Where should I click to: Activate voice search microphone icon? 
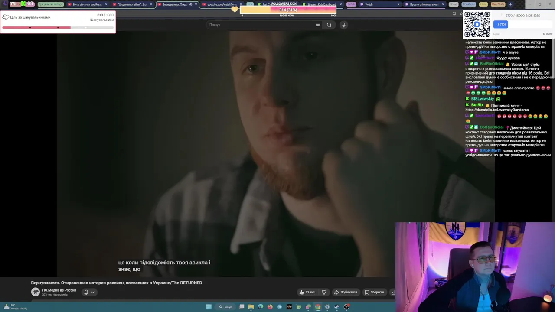343,25
